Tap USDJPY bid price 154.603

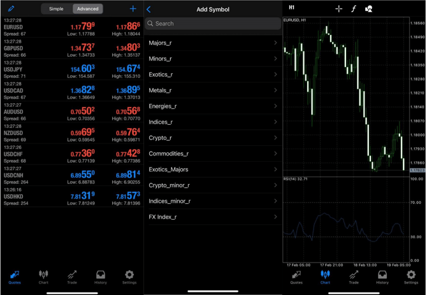(x=82, y=69)
